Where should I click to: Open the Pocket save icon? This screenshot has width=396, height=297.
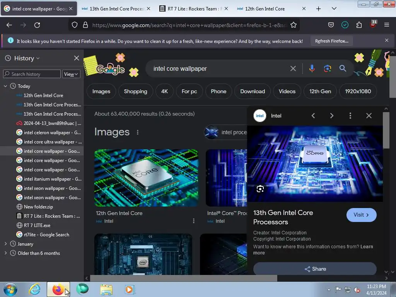pos(331,25)
